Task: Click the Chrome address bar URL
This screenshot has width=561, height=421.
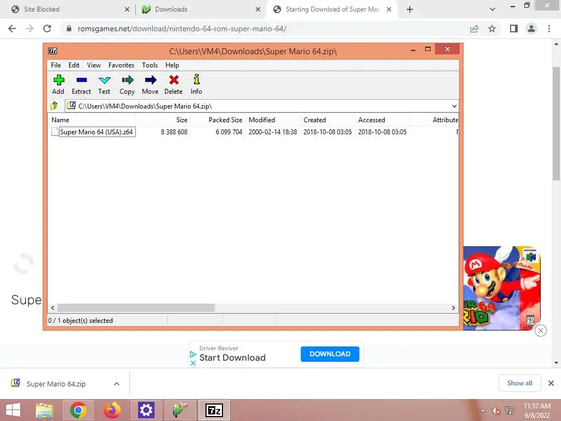Action: pos(182,29)
